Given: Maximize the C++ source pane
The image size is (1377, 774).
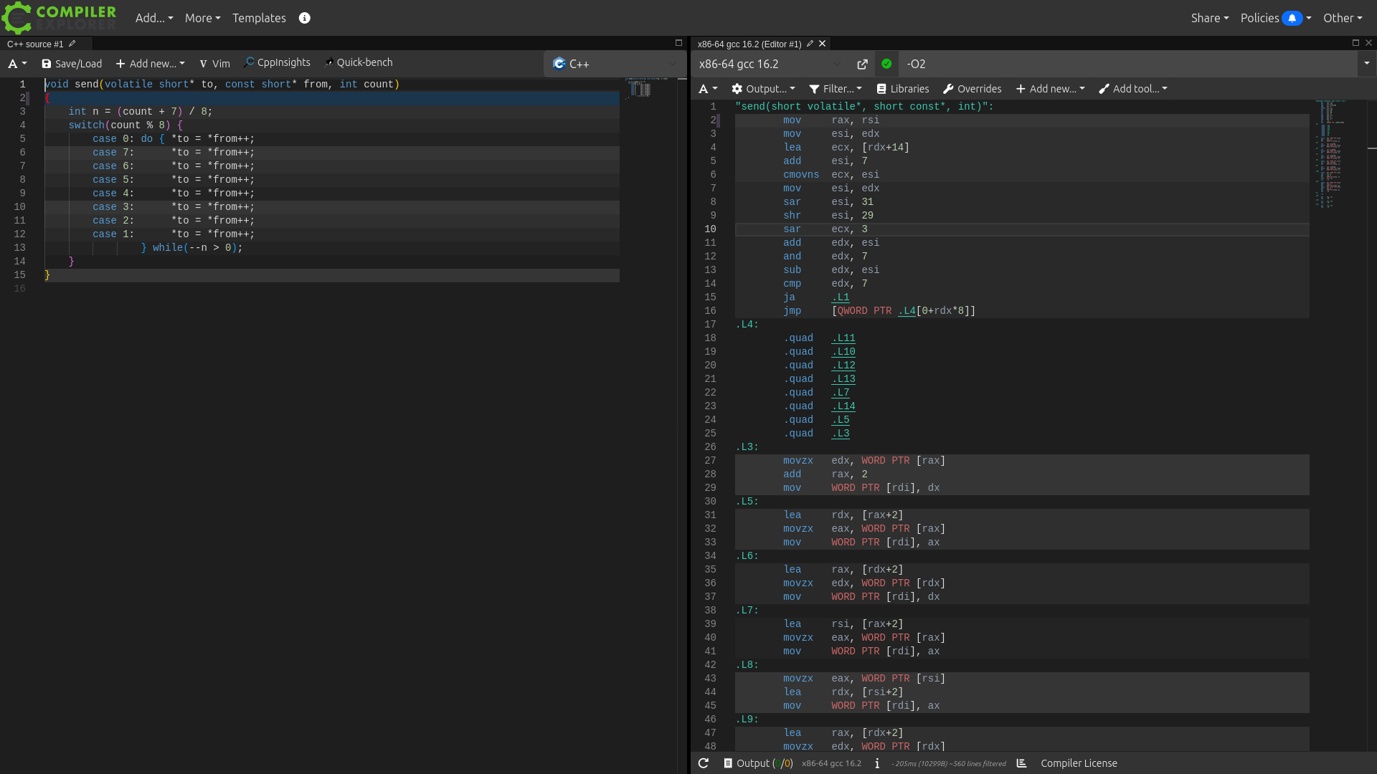Looking at the screenshot, I should 678,43.
